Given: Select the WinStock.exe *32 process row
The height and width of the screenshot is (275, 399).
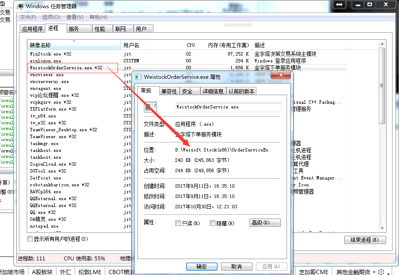Looking at the screenshot, I should pyautogui.click(x=187, y=54).
